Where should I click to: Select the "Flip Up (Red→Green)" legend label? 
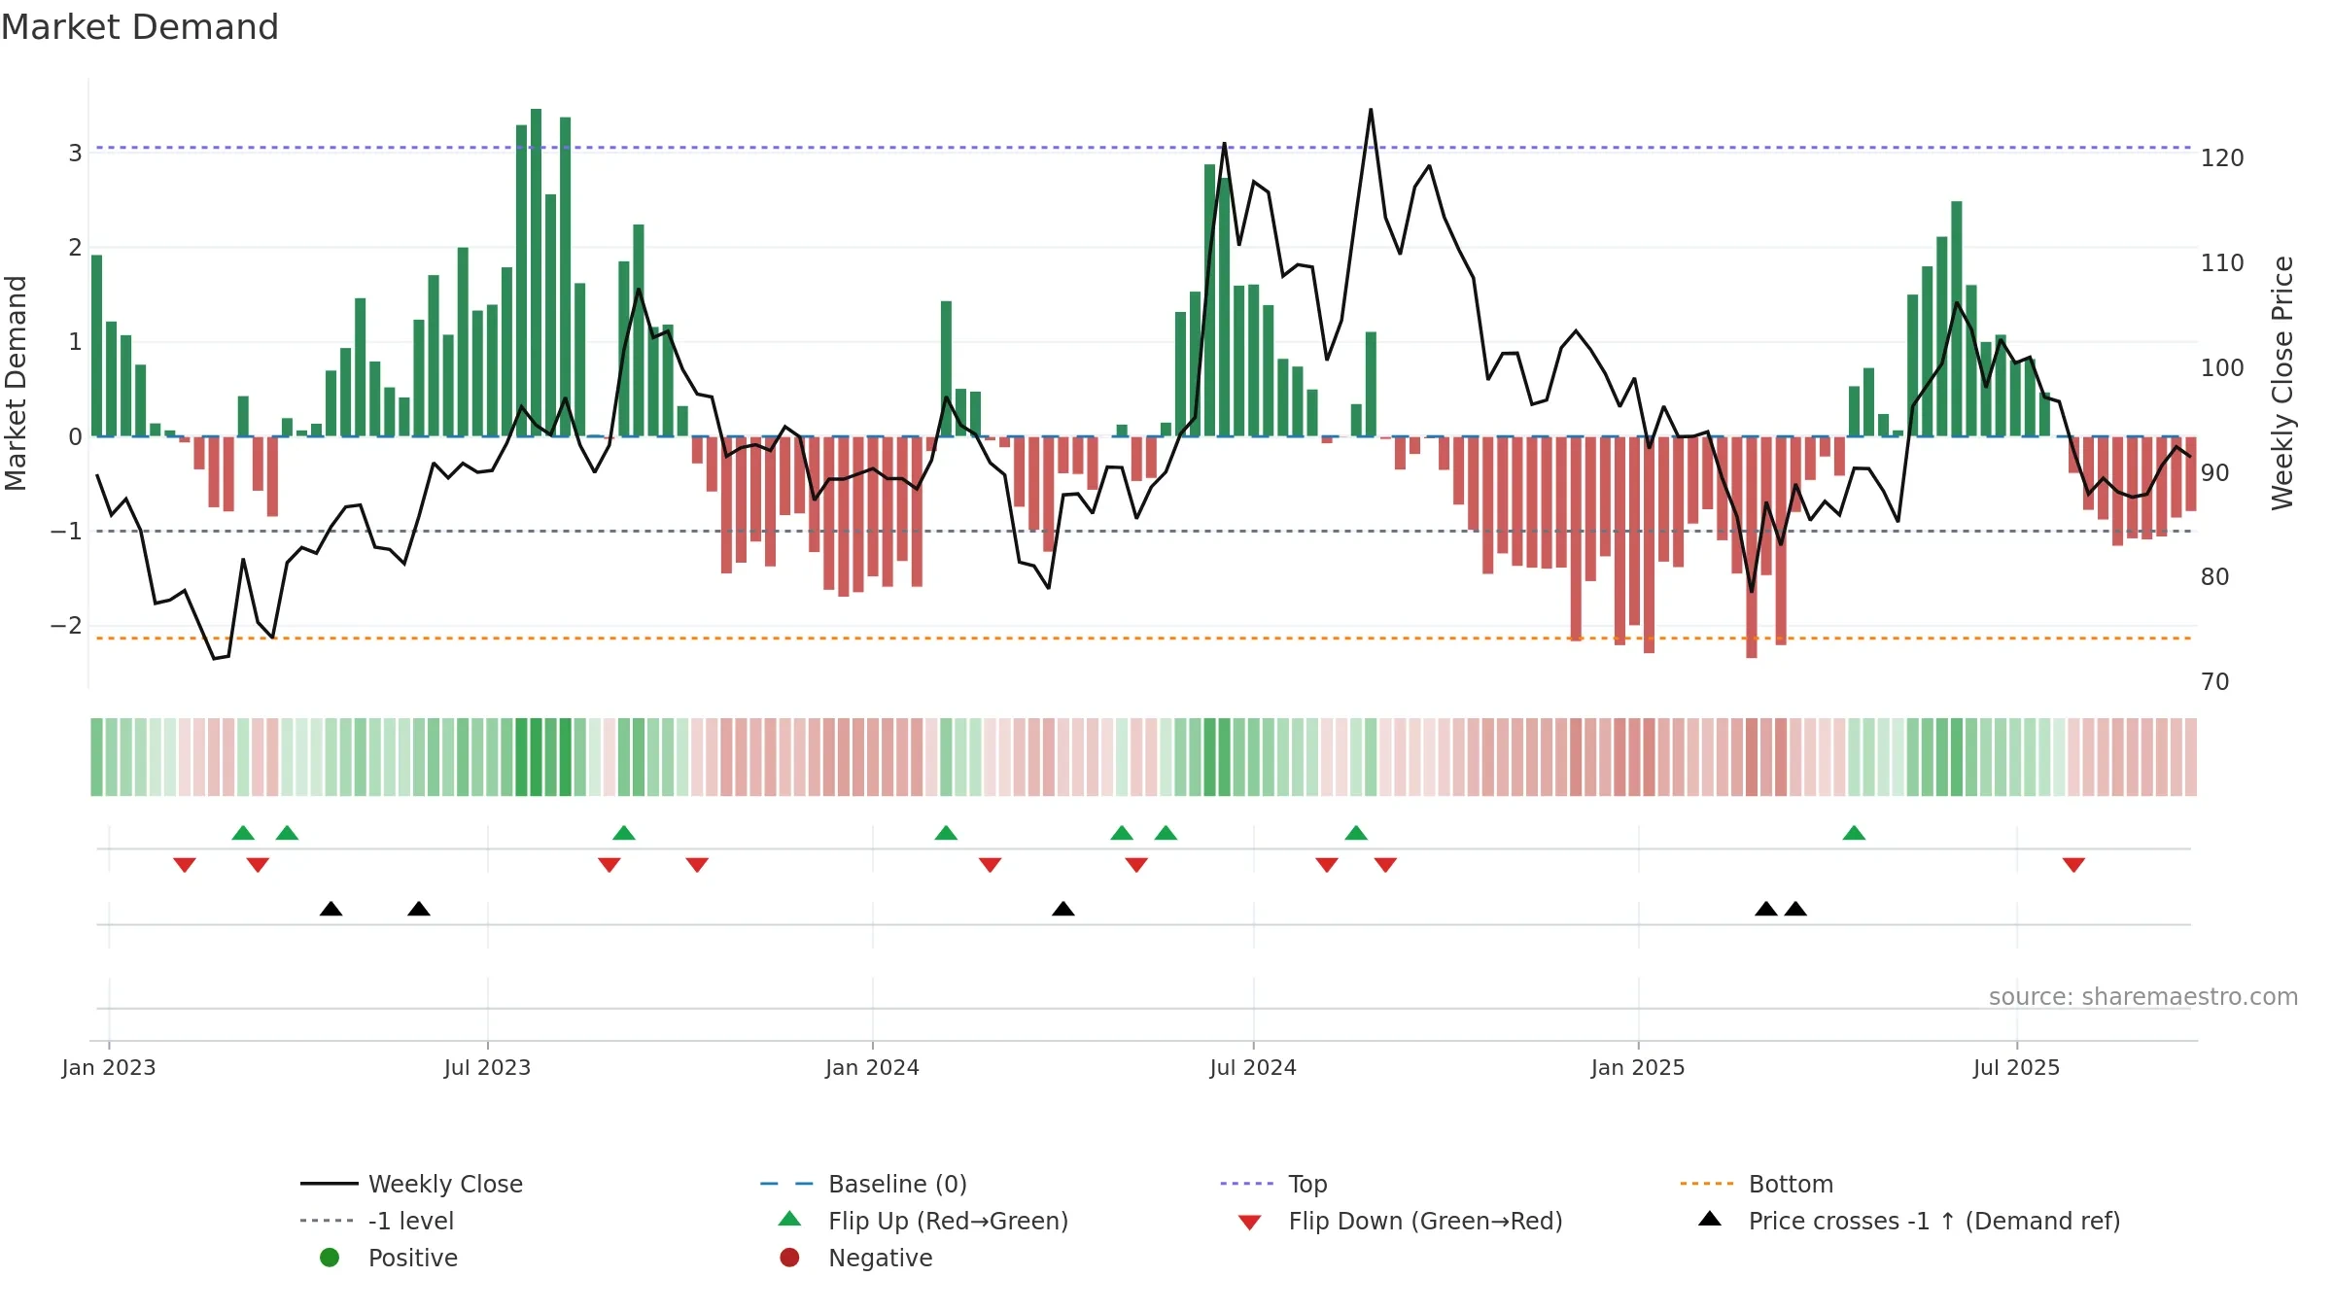click(x=948, y=1221)
